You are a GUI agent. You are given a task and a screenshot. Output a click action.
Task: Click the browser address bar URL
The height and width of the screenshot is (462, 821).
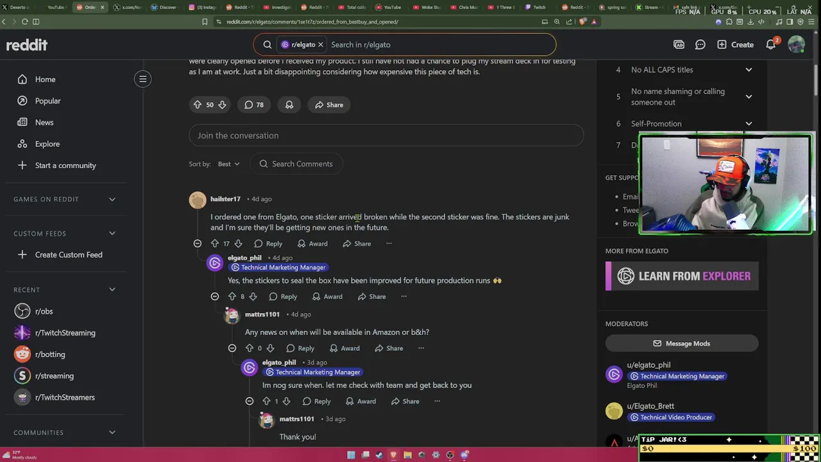[x=312, y=22]
